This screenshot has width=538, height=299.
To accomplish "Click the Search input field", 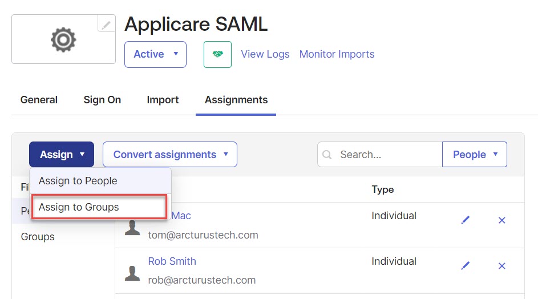I will pos(387,155).
